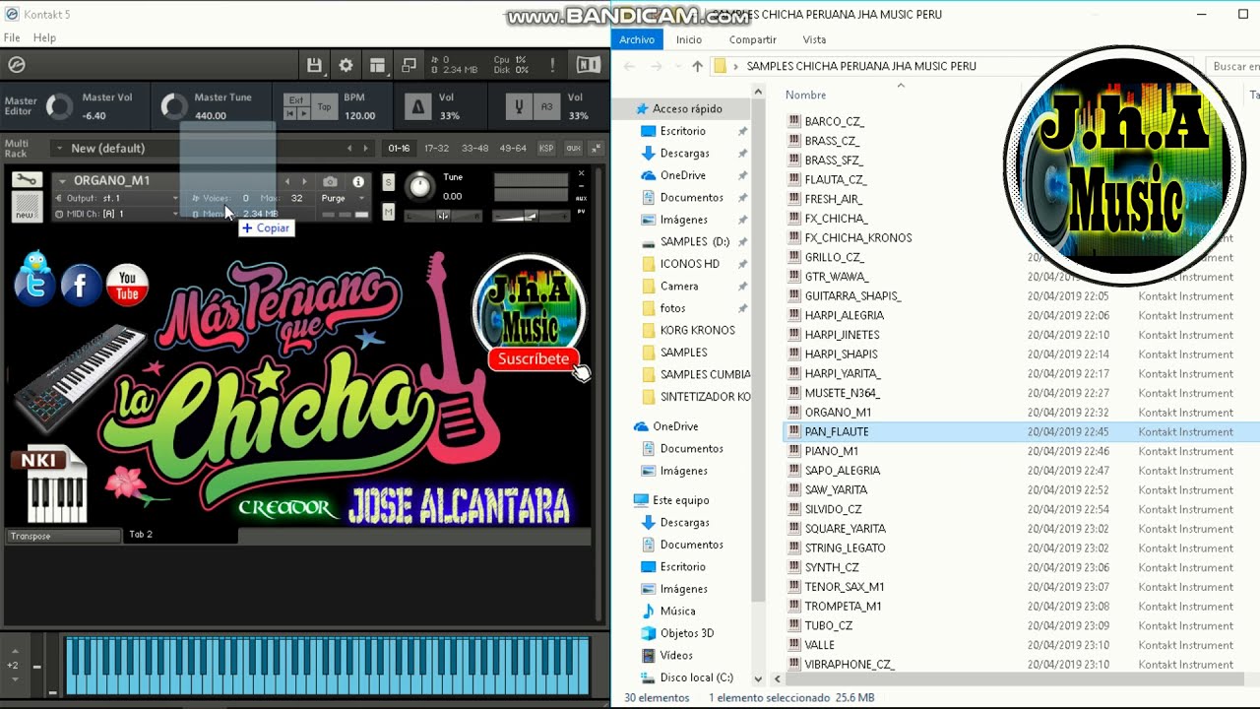
Task: Click the rewind-to-start transport button
Action: coord(290,113)
